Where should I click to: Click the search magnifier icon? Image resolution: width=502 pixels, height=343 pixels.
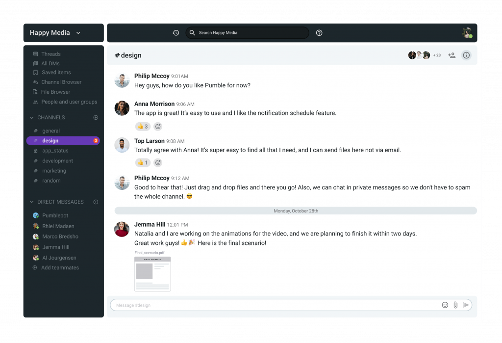[192, 33]
